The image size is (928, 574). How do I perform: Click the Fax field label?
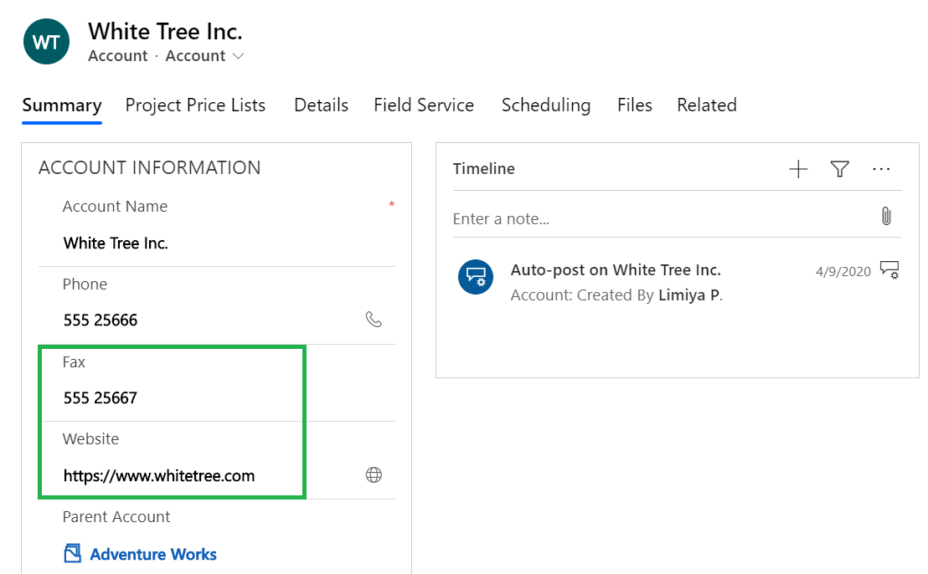[x=74, y=361]
